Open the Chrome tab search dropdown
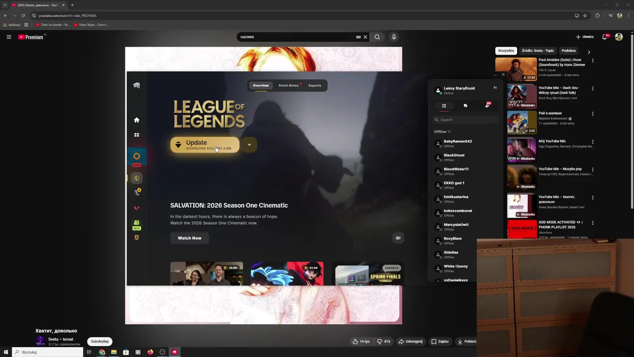The width and height of the screenshot is (634, 357). point(5,5)
